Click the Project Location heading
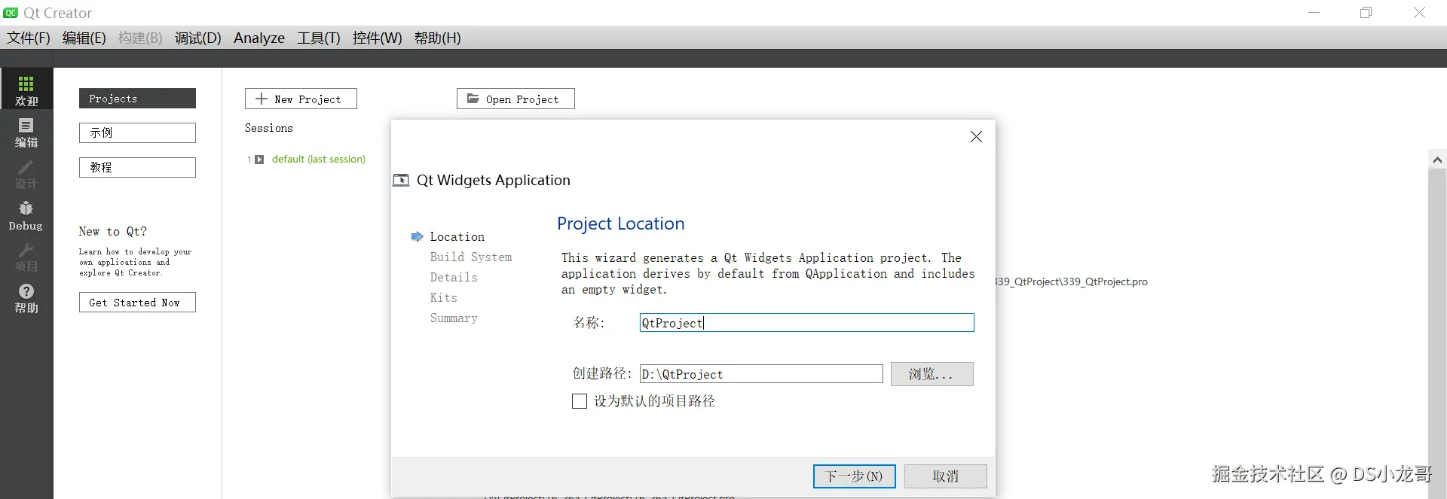The width and height of the screenshot is (1447, 499). tap(620, 224)
